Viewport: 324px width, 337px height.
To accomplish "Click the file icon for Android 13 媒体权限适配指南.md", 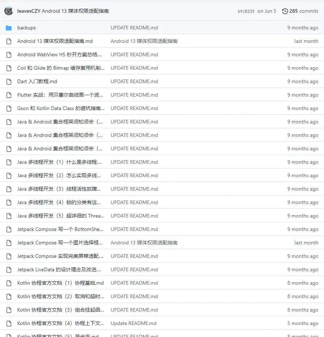I will tap(9, 41).
